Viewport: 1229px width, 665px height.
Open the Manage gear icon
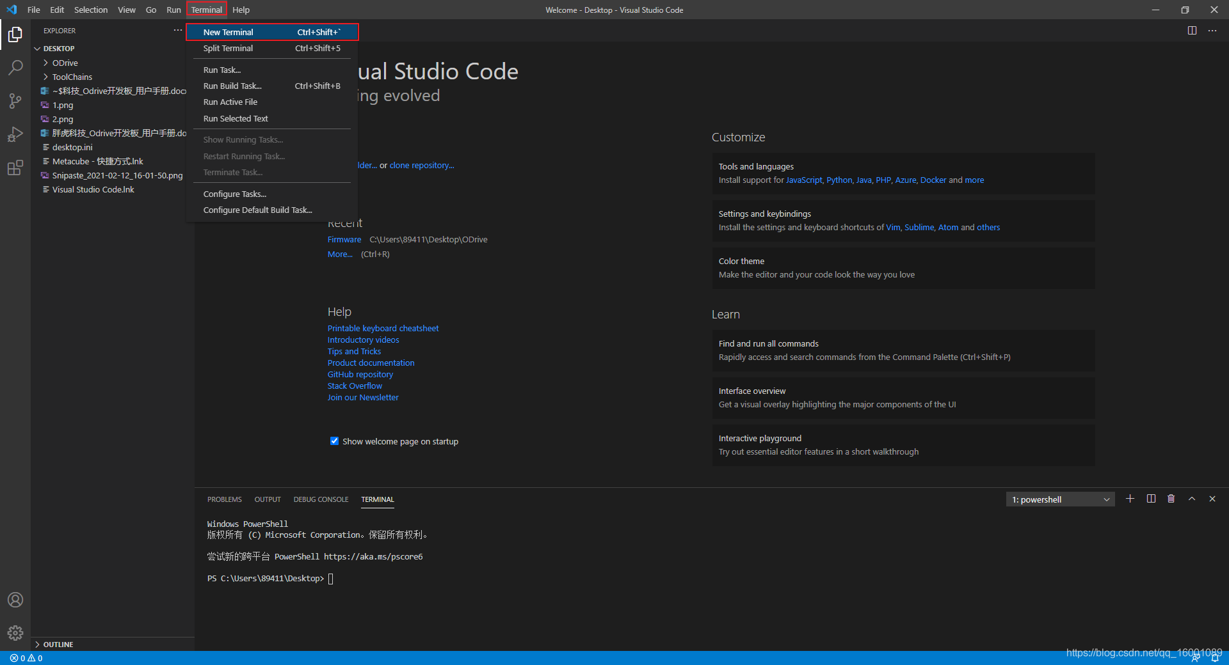point(15,633)
